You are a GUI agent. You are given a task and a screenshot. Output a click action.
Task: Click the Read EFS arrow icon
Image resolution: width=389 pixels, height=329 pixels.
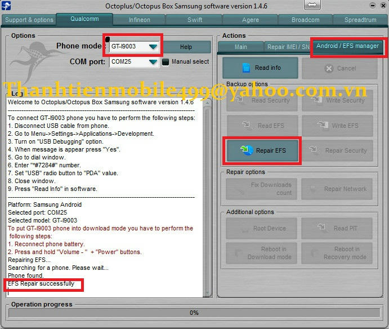coord(246,125)
